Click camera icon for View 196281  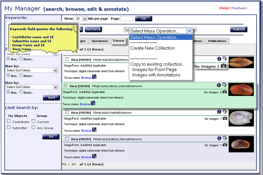click(224, 66)
